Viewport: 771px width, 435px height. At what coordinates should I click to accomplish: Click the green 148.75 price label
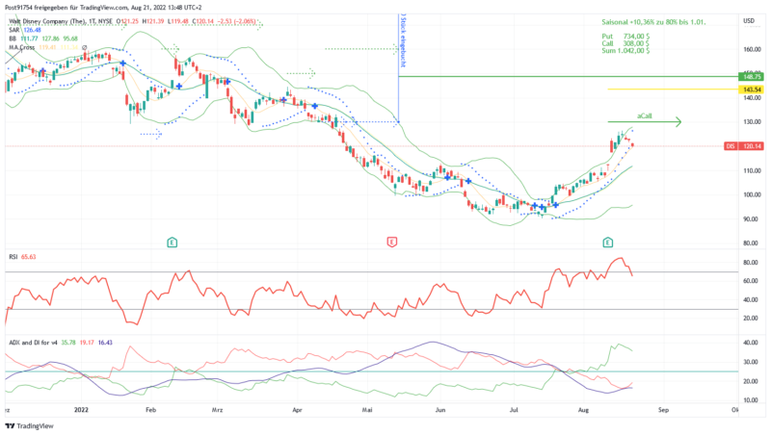click(750, 76)
